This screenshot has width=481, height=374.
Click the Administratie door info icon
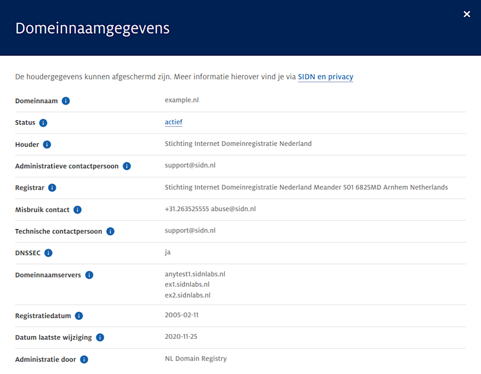click(84, 359)
